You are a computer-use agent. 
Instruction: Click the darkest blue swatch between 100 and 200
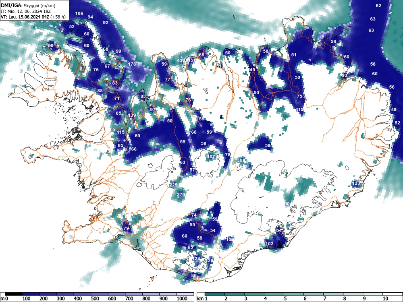pos(31,294)
